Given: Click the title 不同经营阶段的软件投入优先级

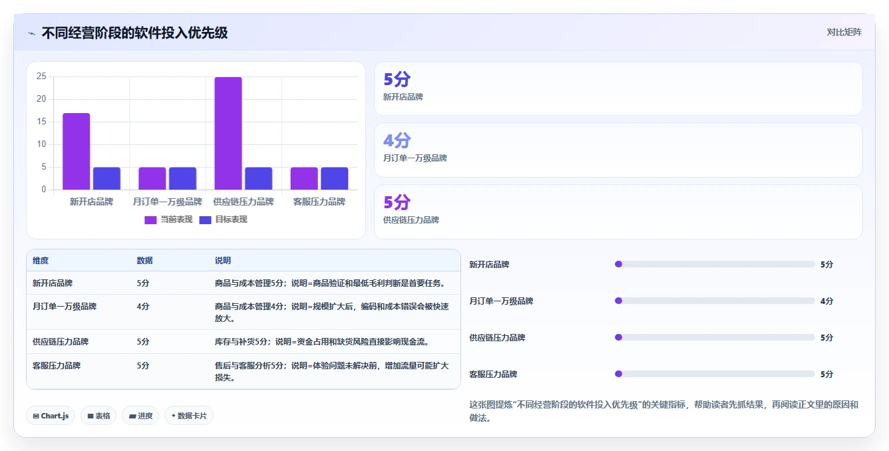Looking at the screenshot, I should point(134,33).
